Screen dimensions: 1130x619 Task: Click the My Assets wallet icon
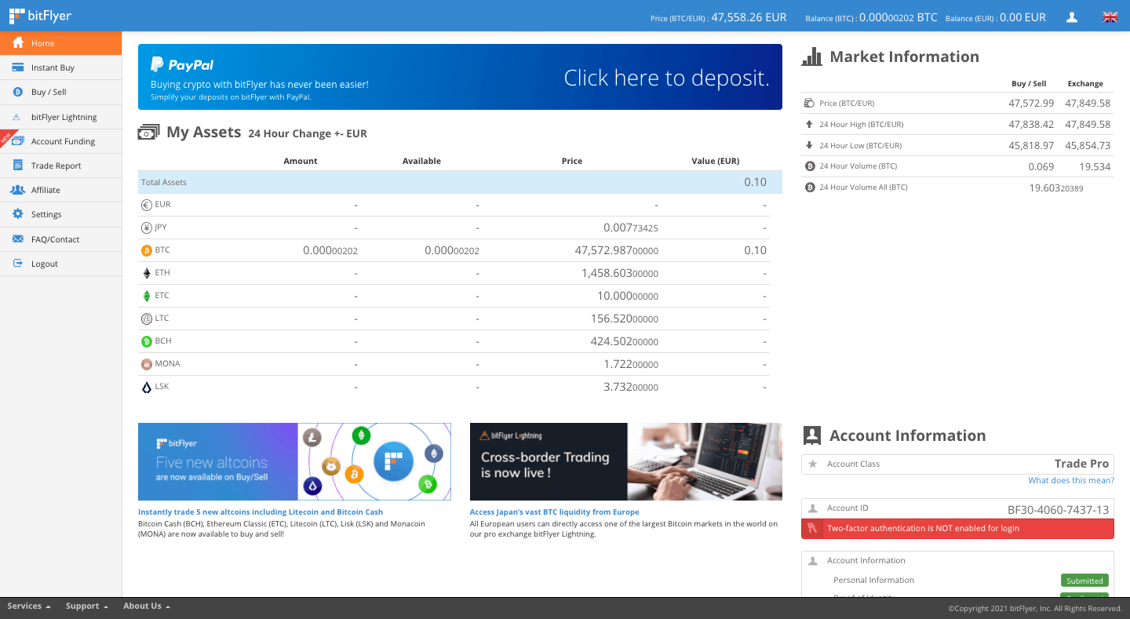148,133
